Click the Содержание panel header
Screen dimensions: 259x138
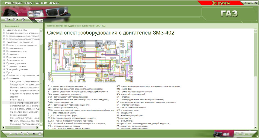click(x=12, y=26)
